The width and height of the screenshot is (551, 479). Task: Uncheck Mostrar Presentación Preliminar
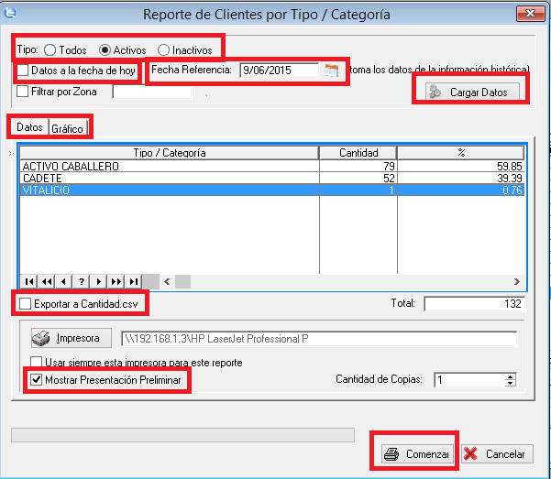[38, 378]
